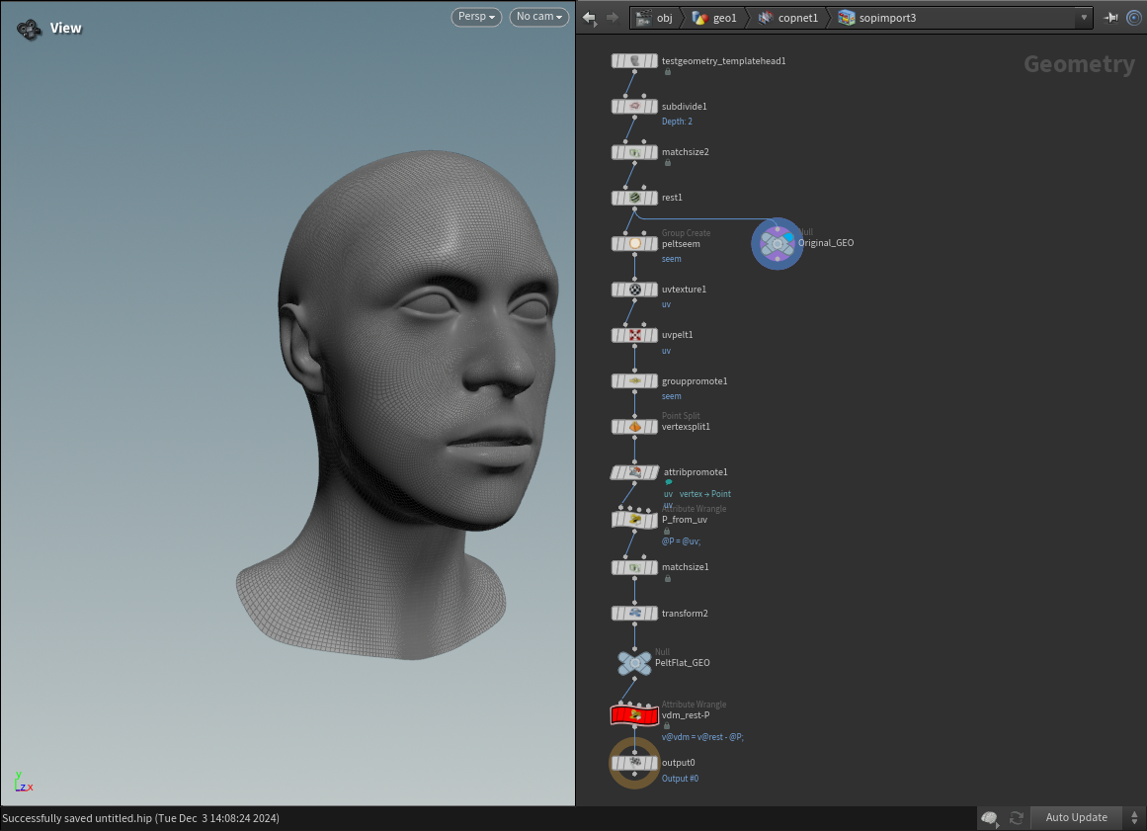Open the No cam camera dropdown
The height and width of the screenshot is (831, 1147).
pyautogui.click(x=539, y=17)
